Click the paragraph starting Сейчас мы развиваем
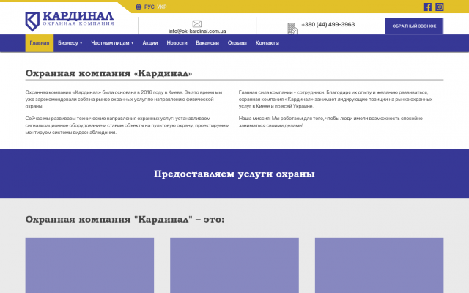469x293 pixels. point(128,125)
